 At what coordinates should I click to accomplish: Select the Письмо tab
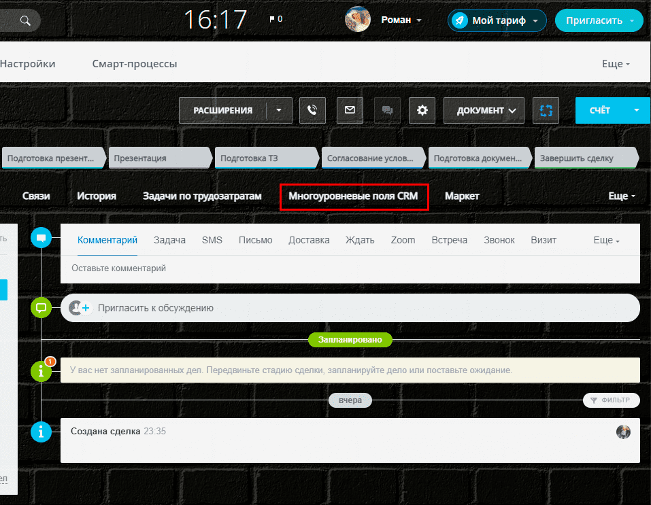point(255,240)
